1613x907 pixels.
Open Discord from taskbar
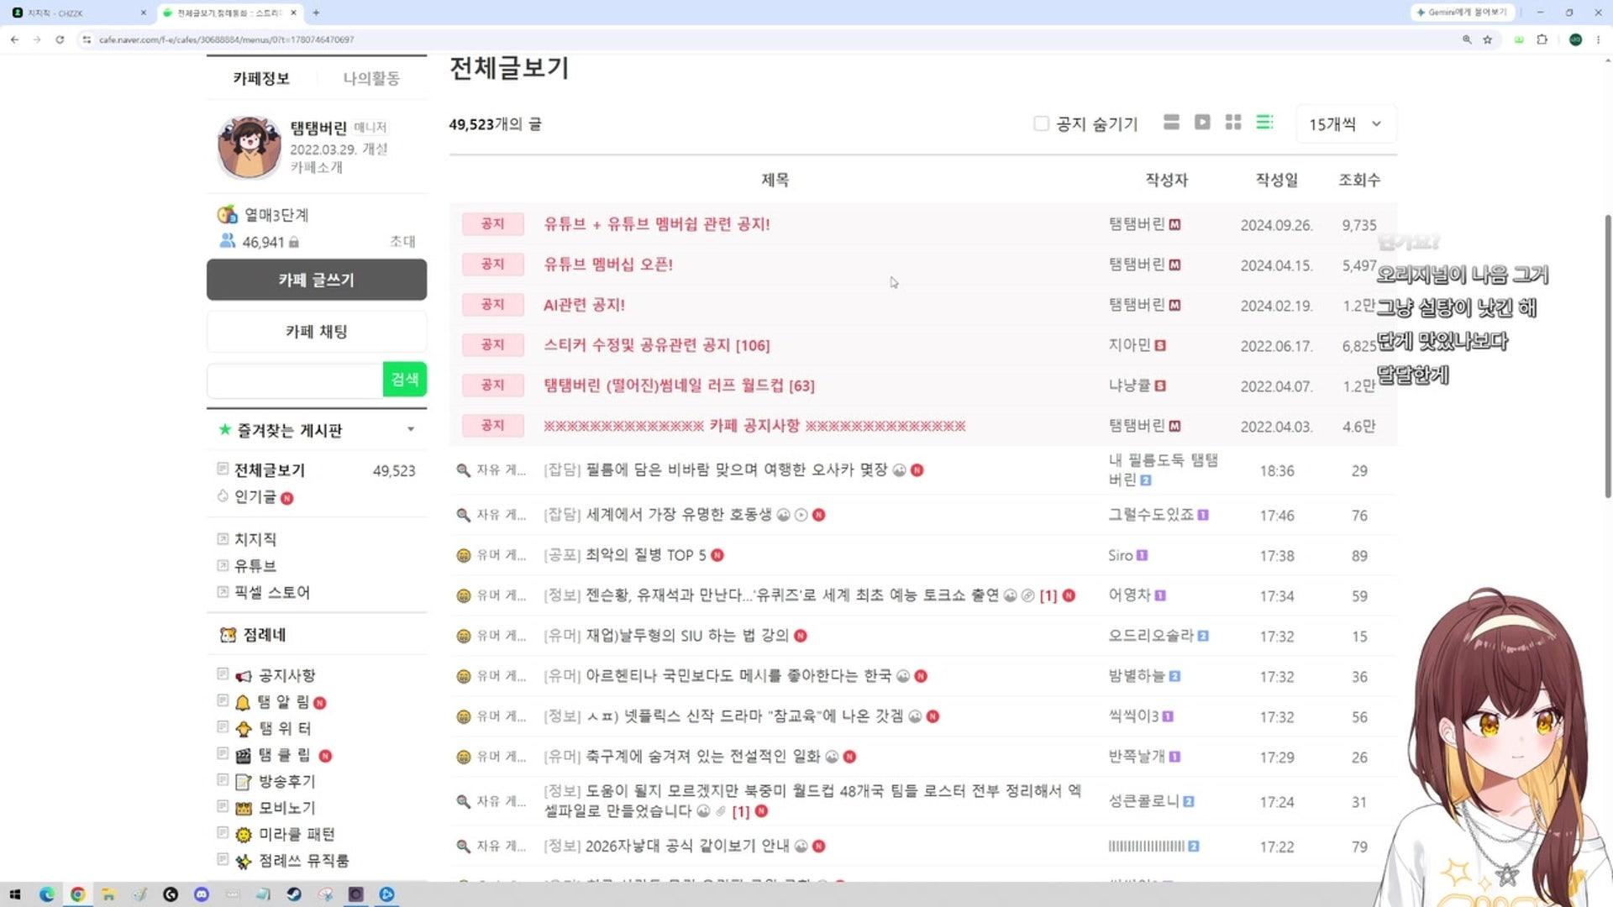coord(202,894)
